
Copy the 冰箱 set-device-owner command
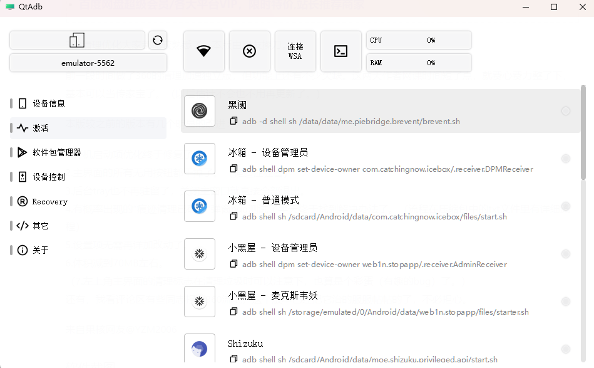point(233,169)
